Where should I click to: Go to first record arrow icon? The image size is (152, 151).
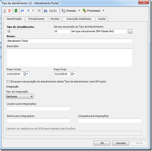23,11
